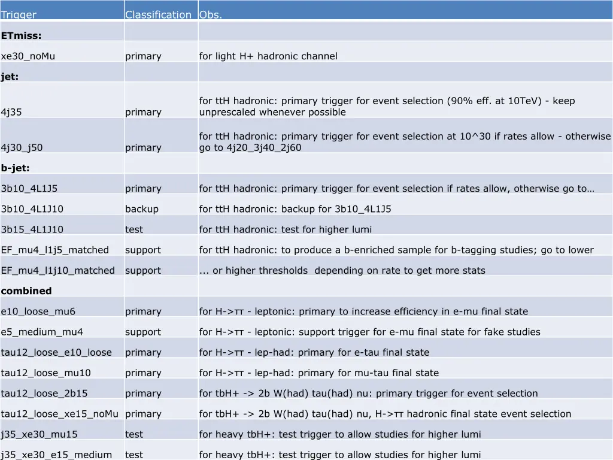Click the j35_xe30_mu15 trigger cell

click(x=62, y=429)
